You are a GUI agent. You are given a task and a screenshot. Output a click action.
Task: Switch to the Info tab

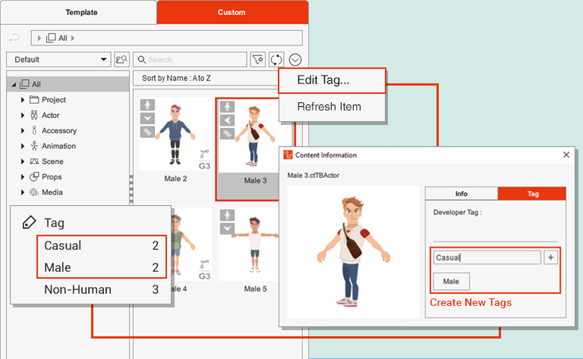click(x=461, y=194)
